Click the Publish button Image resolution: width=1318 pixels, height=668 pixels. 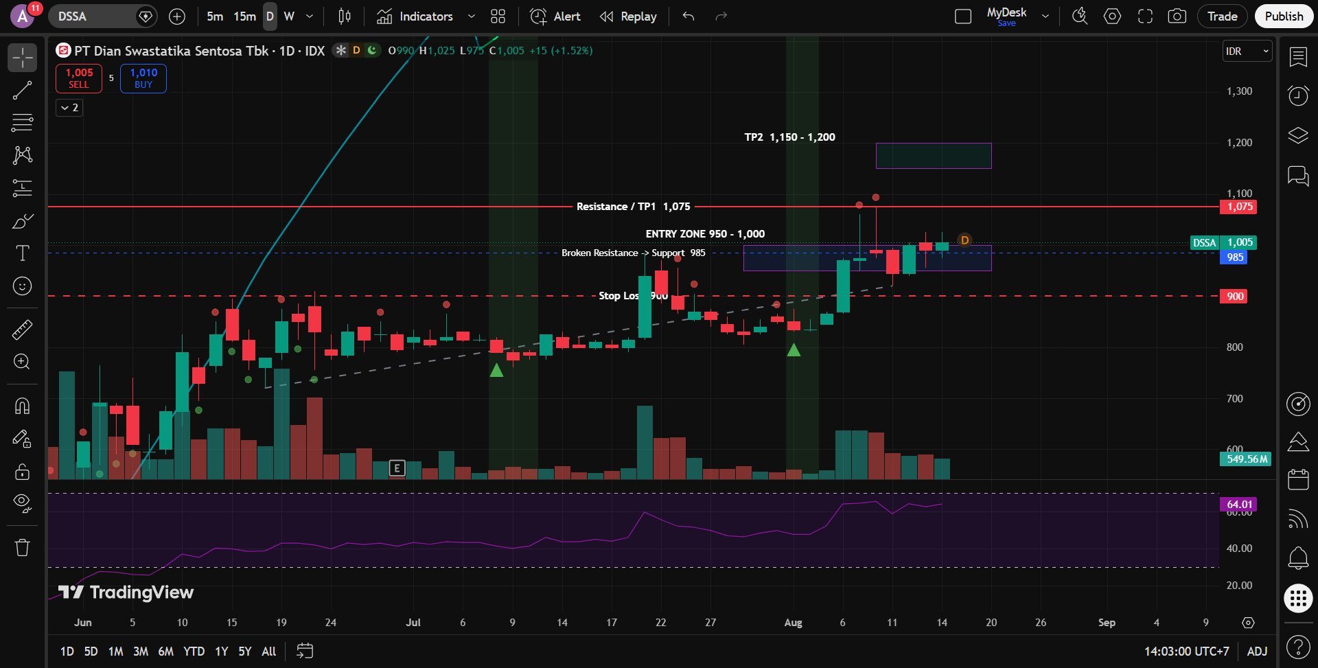coord(1284,16)
